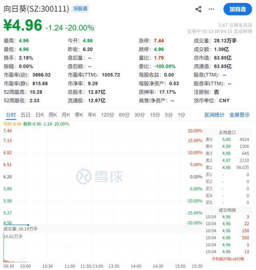Show the 15分 chart
Screen dimensions: 256x270
point(155,115)
